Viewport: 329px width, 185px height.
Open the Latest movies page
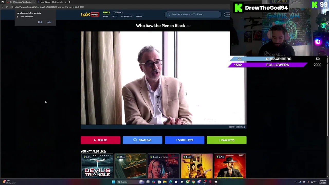115,17
